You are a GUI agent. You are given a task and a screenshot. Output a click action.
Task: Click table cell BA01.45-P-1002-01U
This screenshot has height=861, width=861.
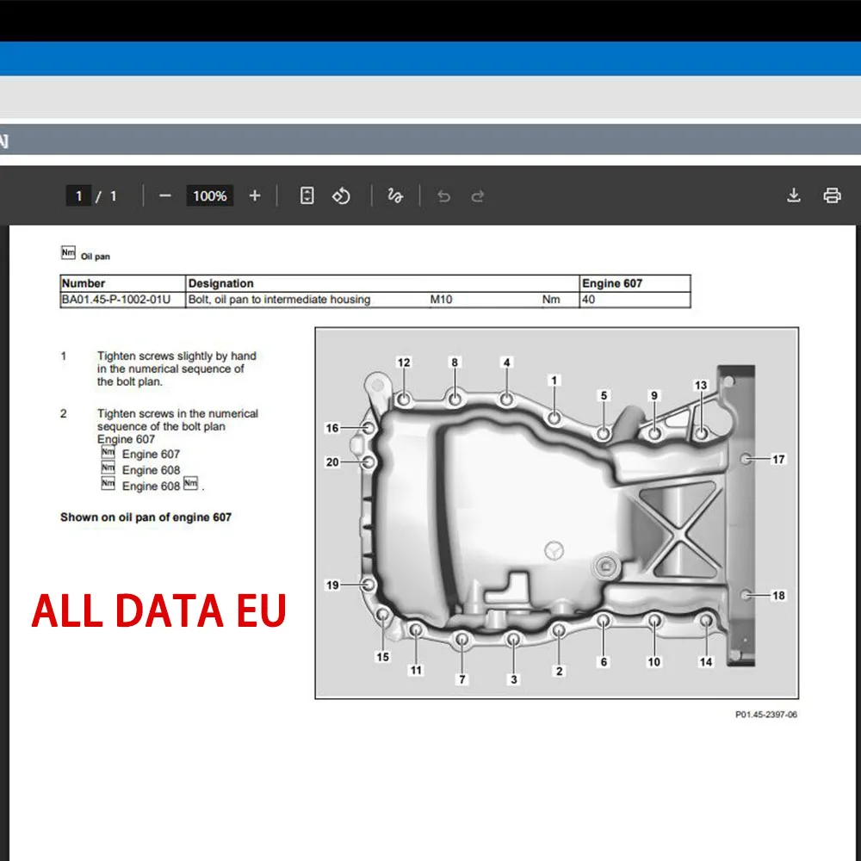[x=122, y=300]
